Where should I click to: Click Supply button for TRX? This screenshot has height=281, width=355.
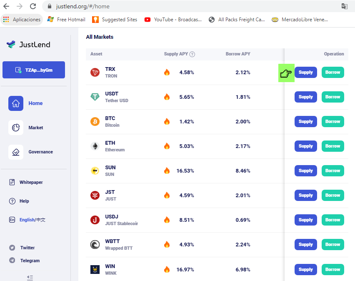(x=306, y=72)
